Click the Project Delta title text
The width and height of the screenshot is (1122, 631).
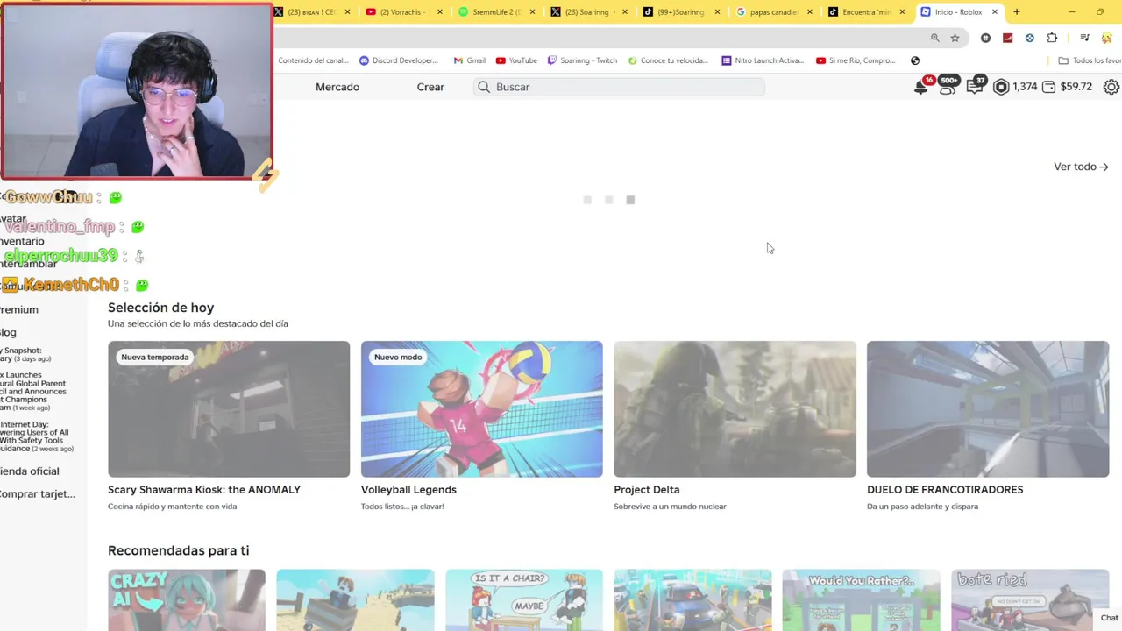coord(647,490)
